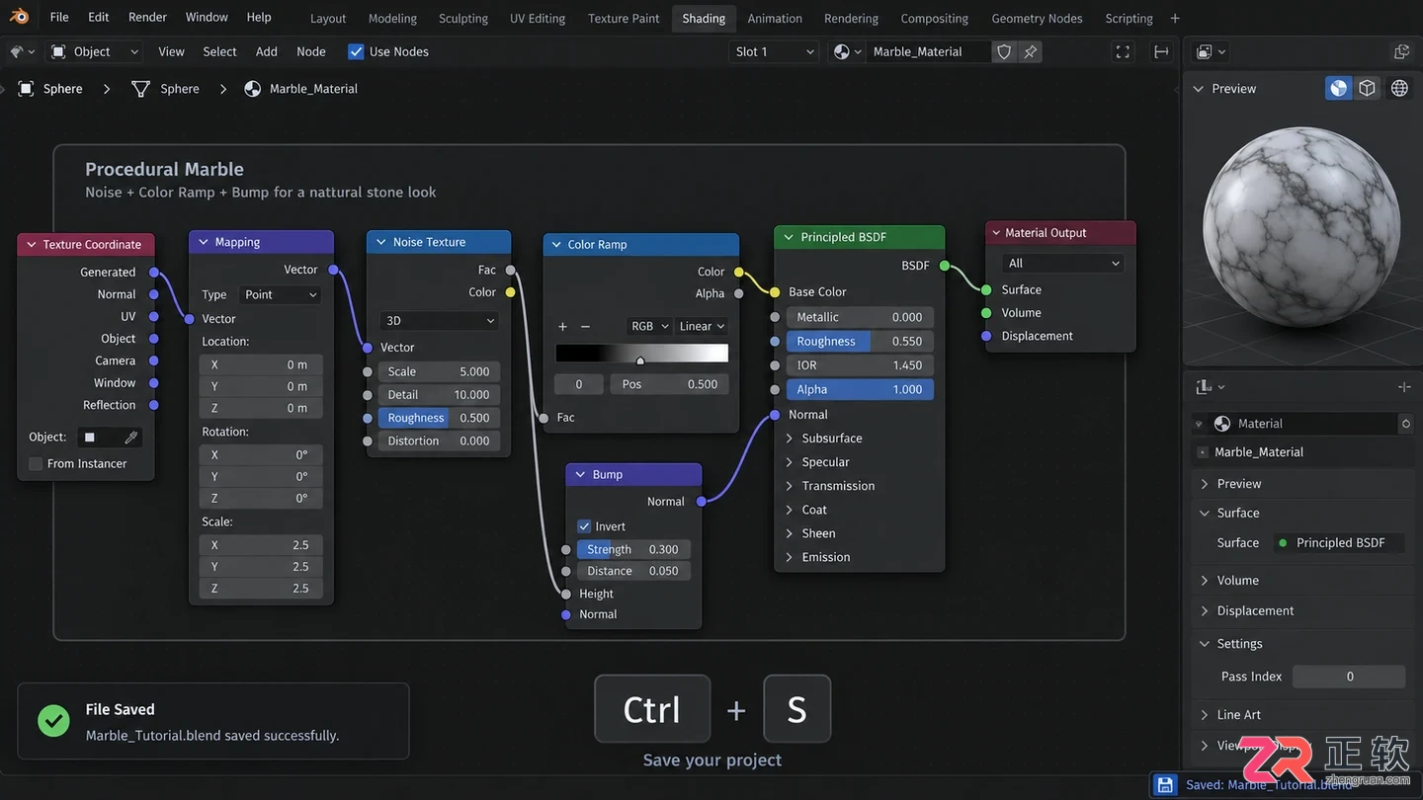Screen dimensions: 1423x800
Task: Open the editor type selector icon
Action: click(21, 51)
